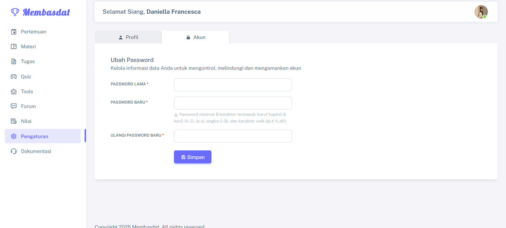Switch to the Profil tab
Viewport: 506px width, 228px height.
pyautogui.click(x=128, y=37)
